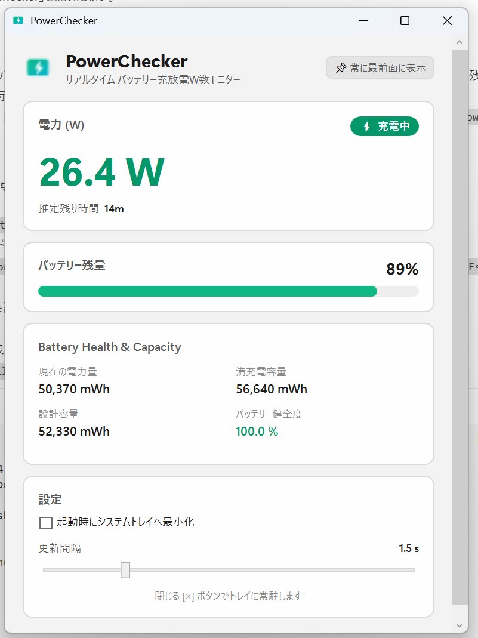Screen dimensions: 478x638
Task: Click the 電力 (W) label
Action: [x=61, y=125]
